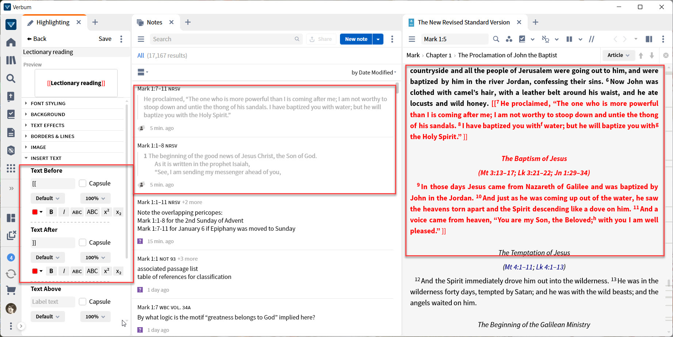The width and height of the screenshot is (673, 337).
Task: Click Save in the Highlighting panel
Action: (x=105, y=38)
